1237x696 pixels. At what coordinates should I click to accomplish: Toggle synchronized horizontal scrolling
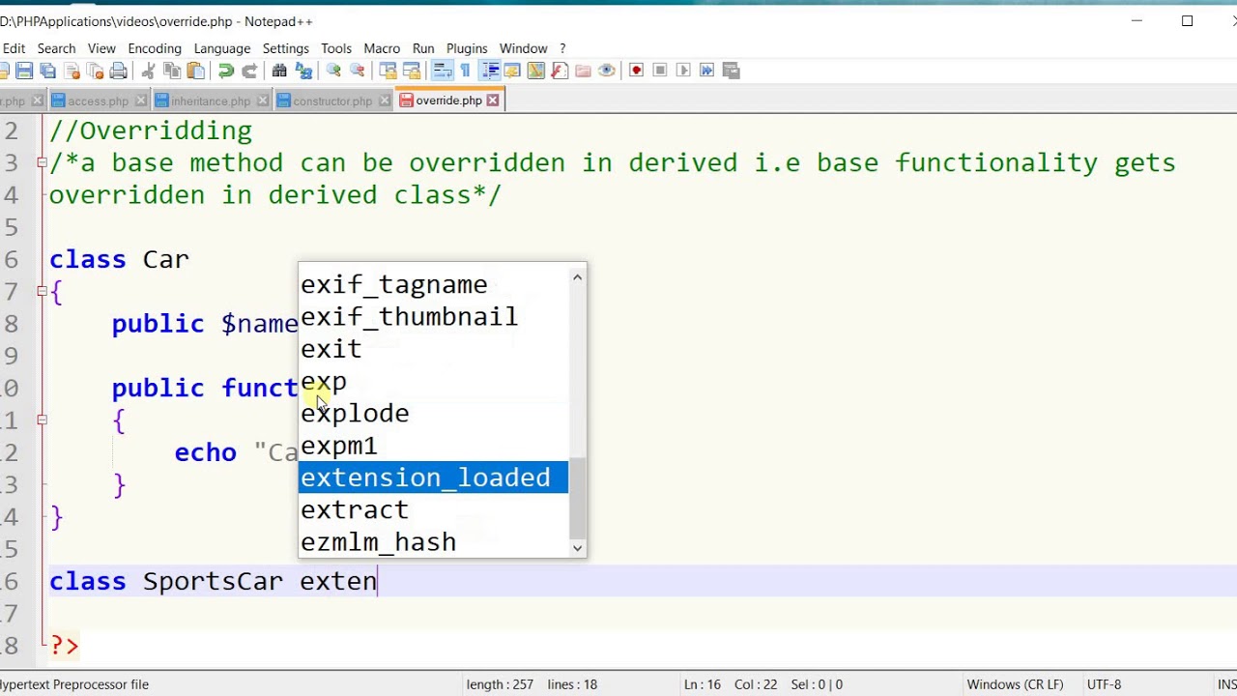[411, 71]
